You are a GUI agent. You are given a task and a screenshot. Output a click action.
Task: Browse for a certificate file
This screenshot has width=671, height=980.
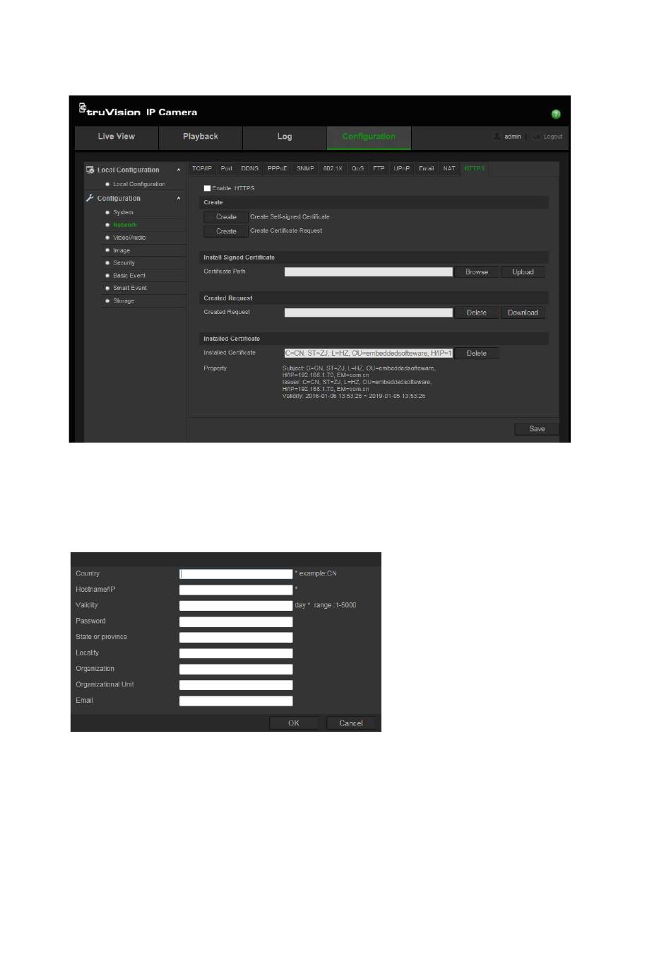click(477, 272)
